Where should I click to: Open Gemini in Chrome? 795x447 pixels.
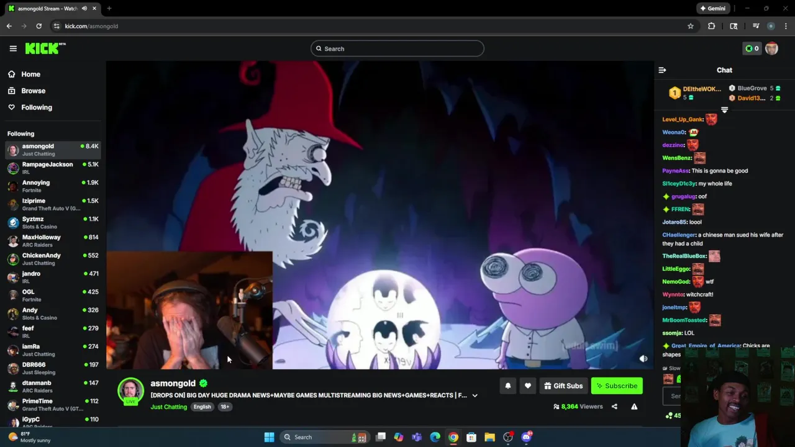[712, 9]
